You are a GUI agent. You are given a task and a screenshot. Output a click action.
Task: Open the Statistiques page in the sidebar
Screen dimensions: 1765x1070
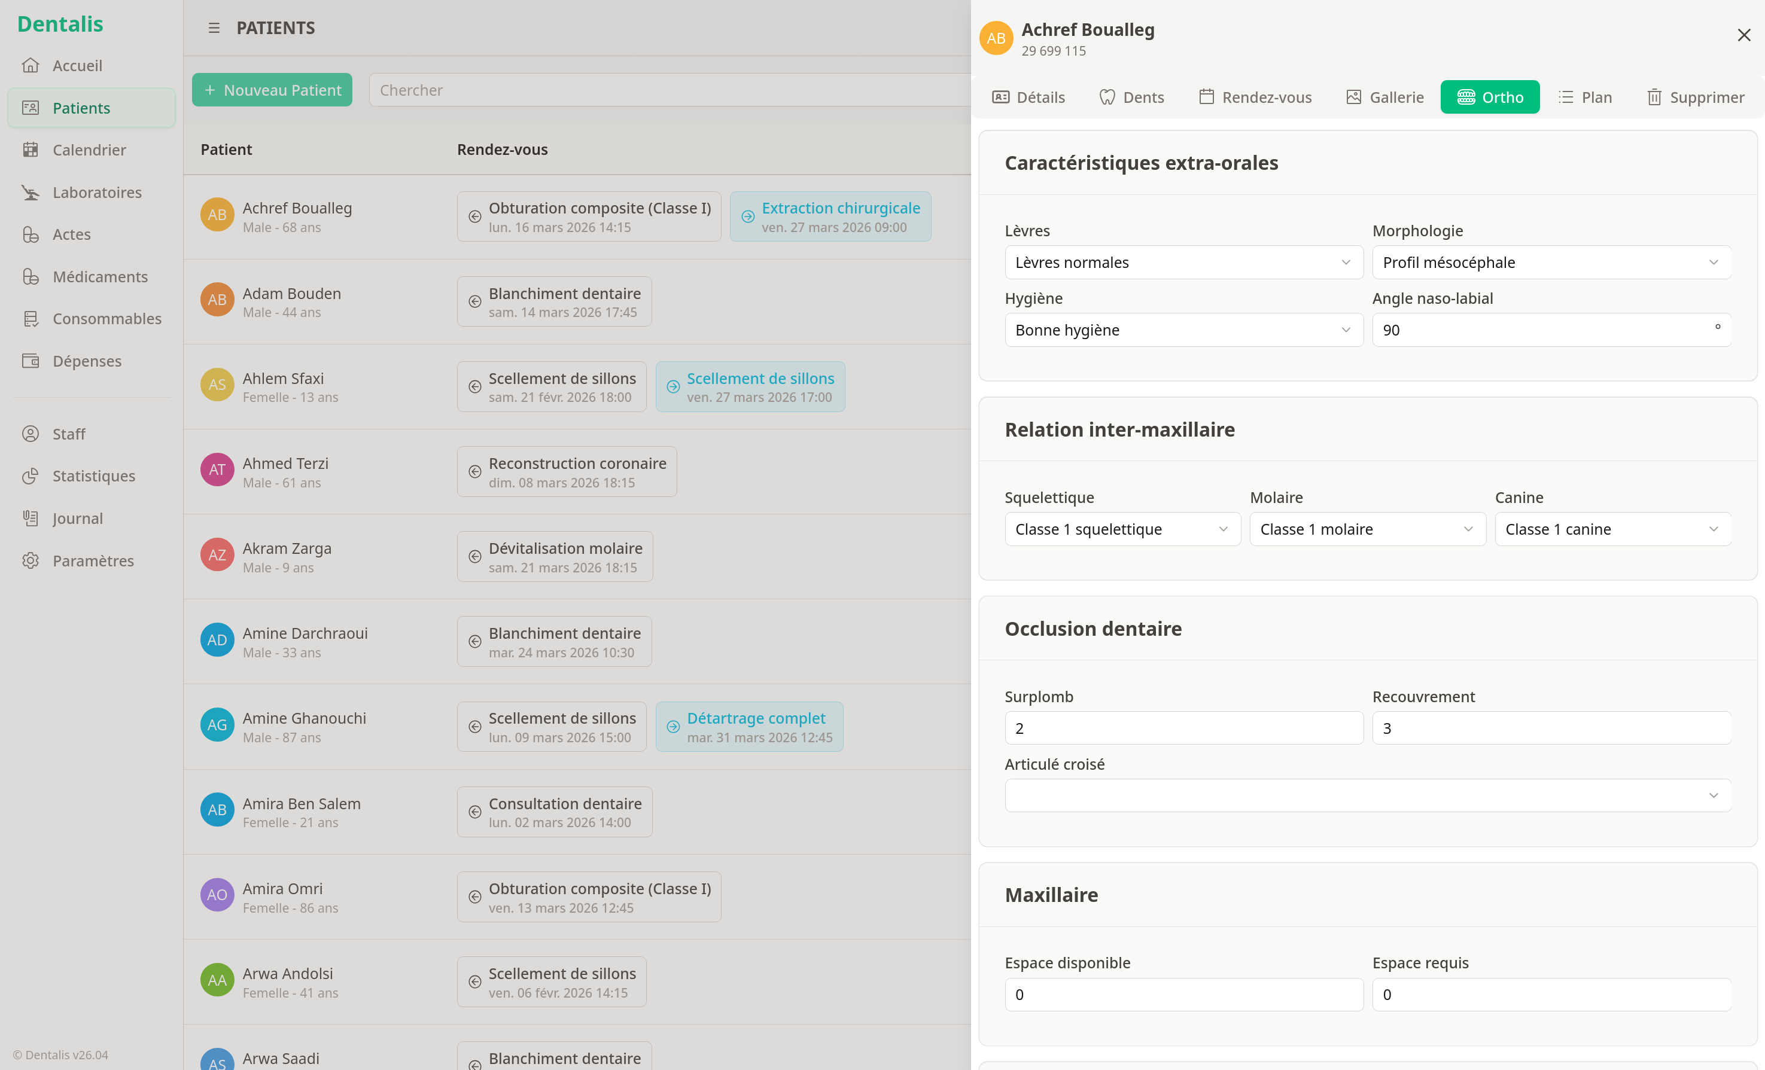[93, 475]
